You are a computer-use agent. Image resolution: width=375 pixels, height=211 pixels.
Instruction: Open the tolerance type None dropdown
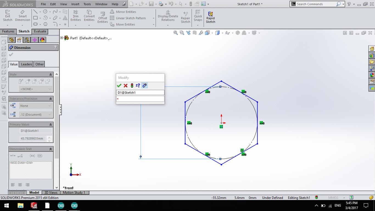(36, 106)
